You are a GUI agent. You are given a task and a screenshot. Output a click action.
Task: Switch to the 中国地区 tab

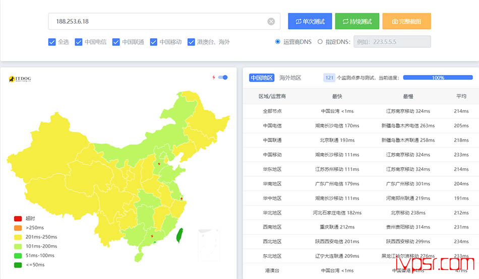click(262, 78)
